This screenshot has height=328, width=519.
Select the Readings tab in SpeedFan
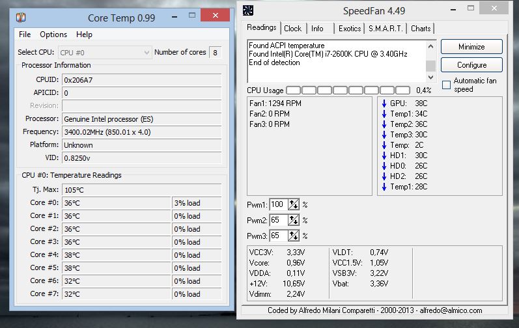pyautogui.click(x=262, y=27)
